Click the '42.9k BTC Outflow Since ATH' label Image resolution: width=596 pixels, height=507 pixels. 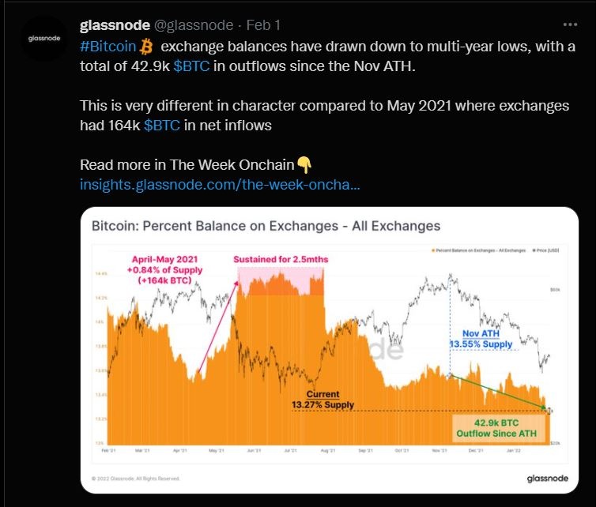point(496,427)
